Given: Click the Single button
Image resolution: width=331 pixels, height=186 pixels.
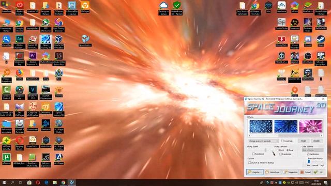Looking at the screenshot, I should coord(304,141).
